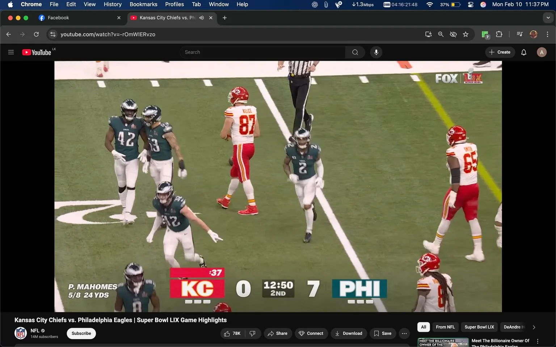Click the YouTube logo to go home

point(37,52)
